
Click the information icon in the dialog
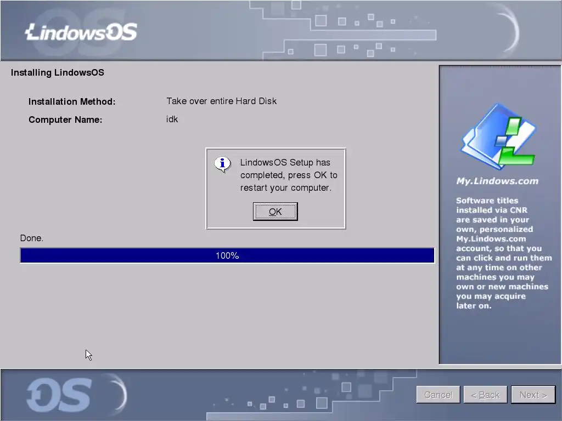222,164
